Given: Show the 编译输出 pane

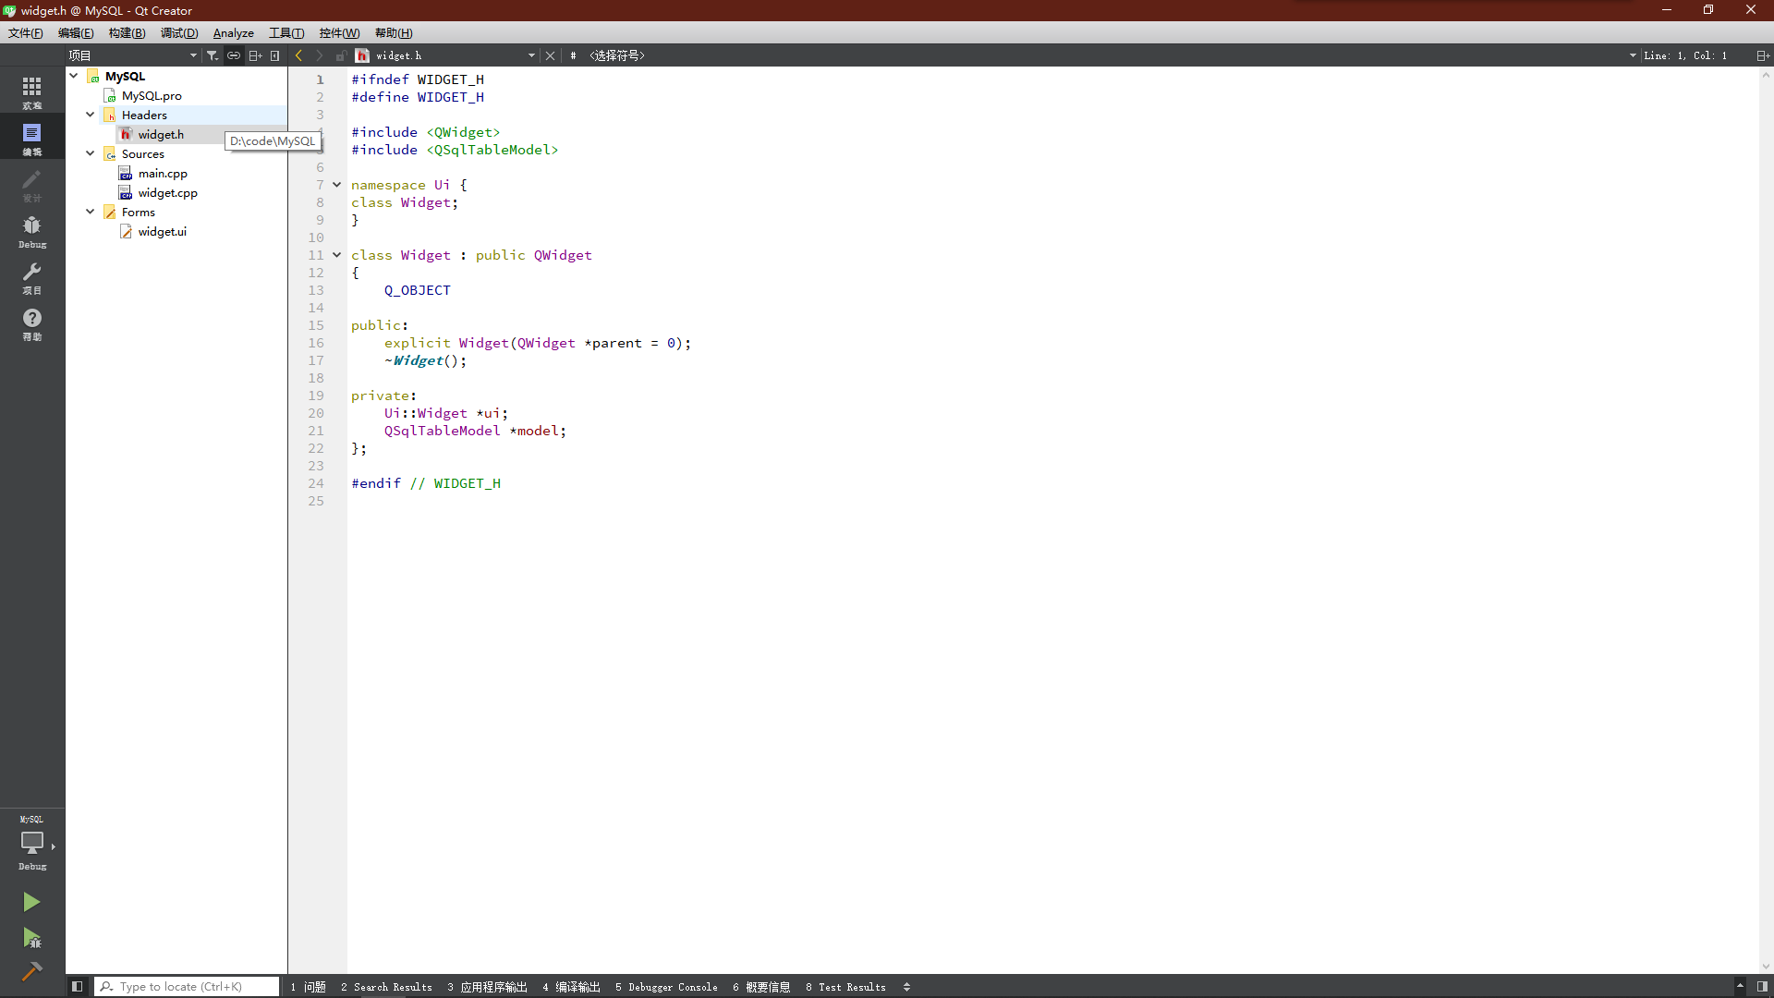Looking at the screenshot, I should (x=571, y=987).
